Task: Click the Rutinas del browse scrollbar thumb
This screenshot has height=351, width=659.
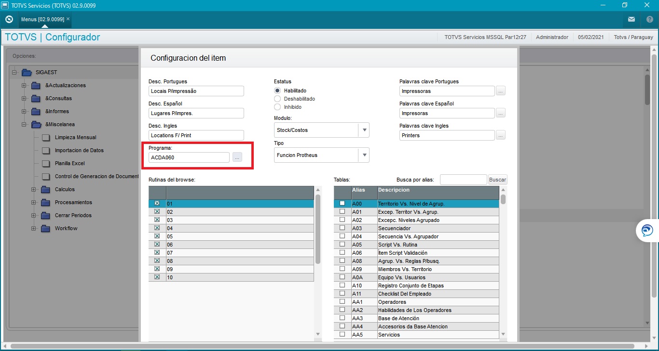Action: click(x=318, y=229)
